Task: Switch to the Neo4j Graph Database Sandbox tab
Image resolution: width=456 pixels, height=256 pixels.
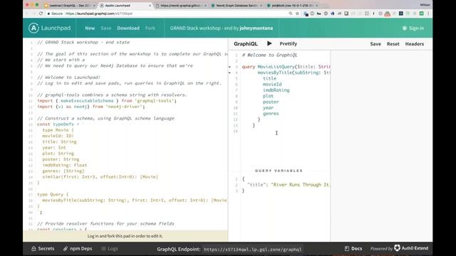Action: pos(237,6)
